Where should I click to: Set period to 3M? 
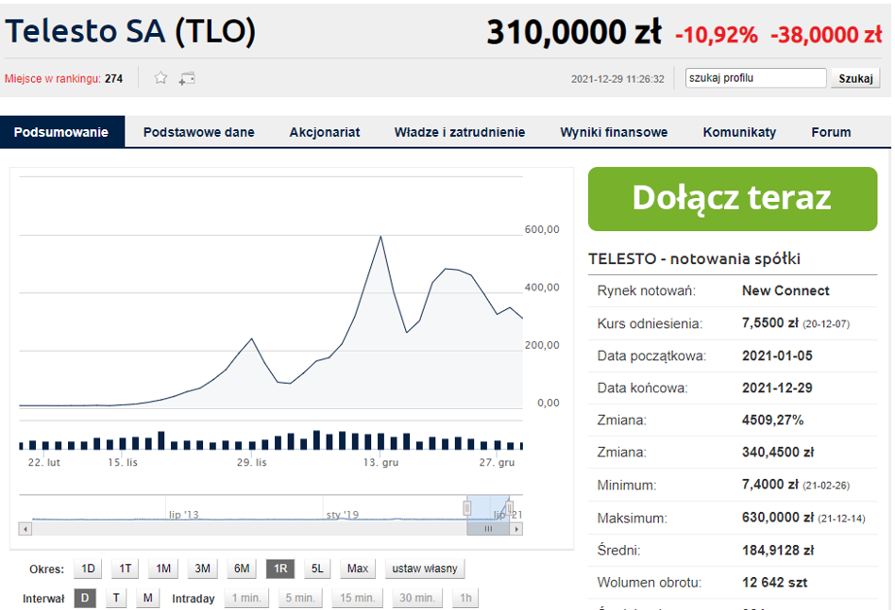tap(202, 569)
